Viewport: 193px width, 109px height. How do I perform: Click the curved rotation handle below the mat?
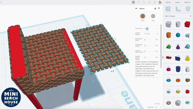click(x=112, y=71)
